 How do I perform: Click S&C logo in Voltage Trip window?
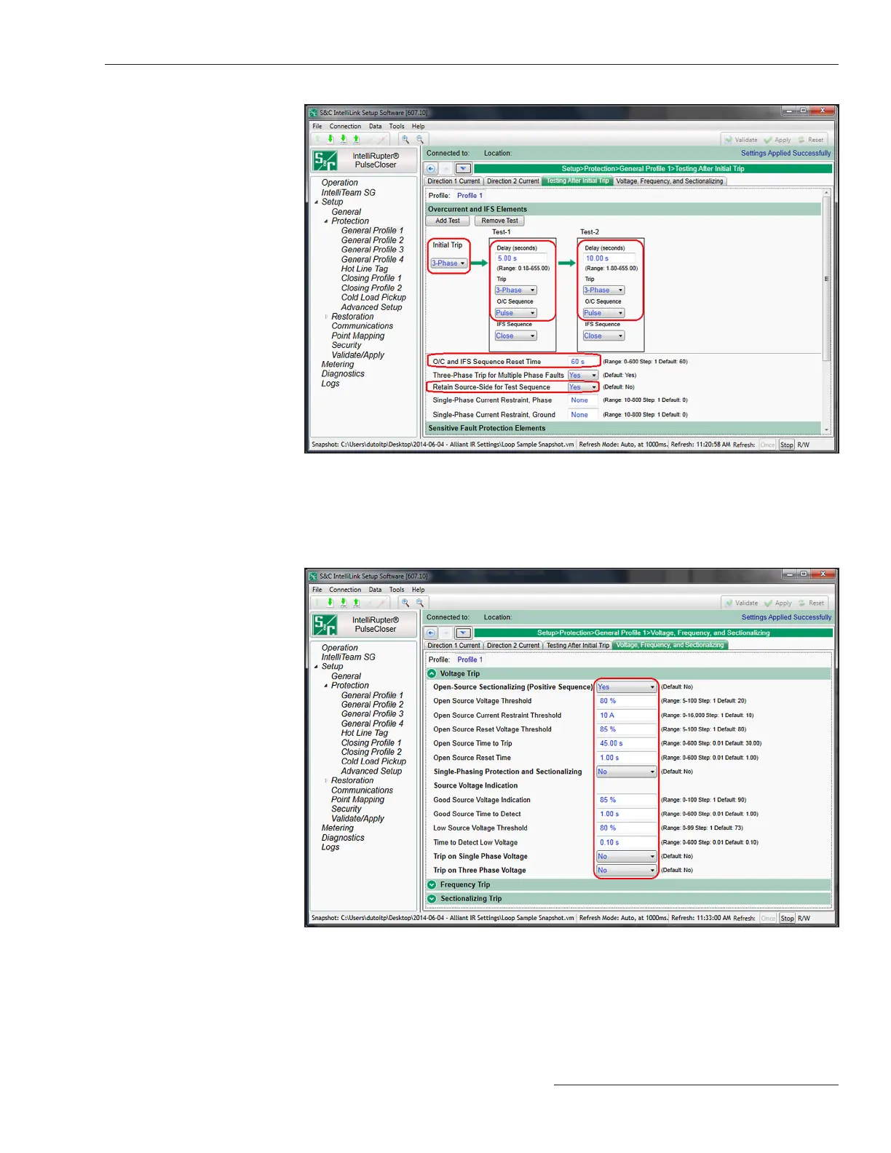(325, 625)
